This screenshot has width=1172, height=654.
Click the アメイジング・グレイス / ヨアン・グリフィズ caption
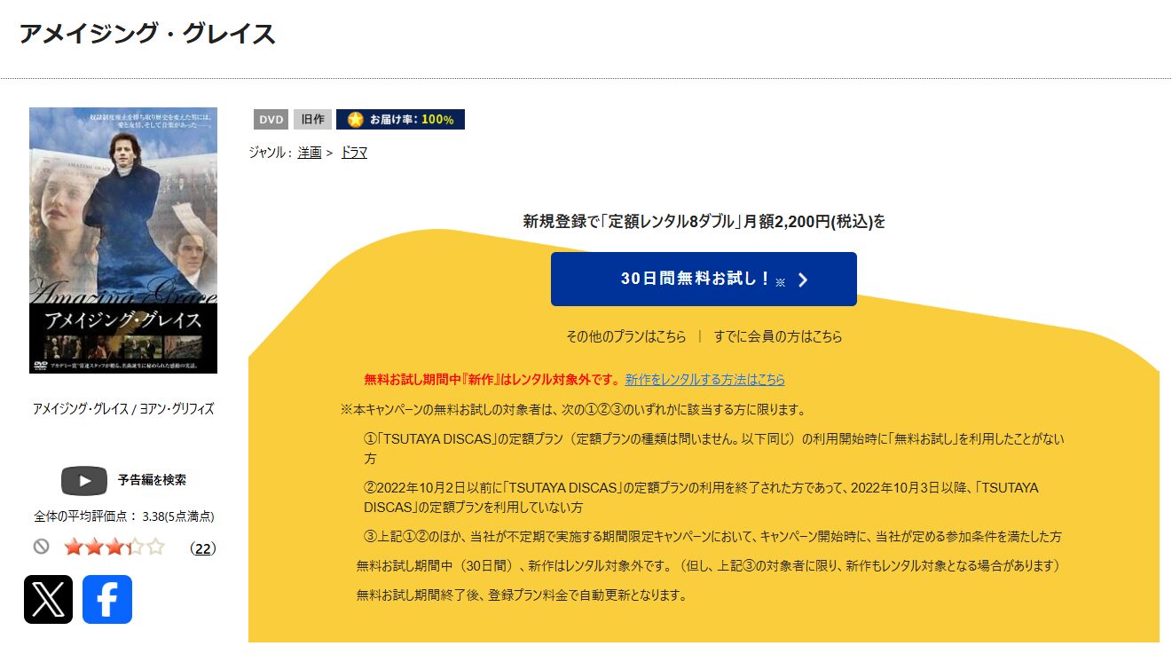123,409
